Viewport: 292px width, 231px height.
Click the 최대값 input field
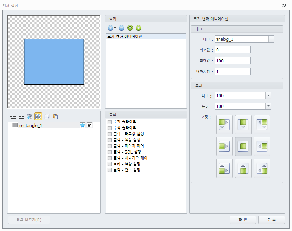[232, 61]
